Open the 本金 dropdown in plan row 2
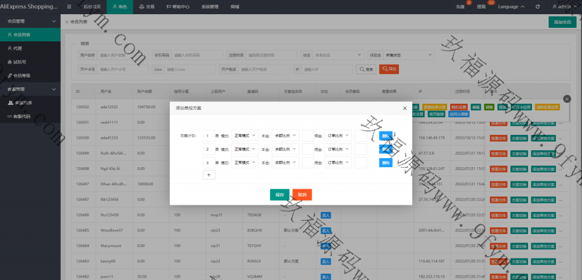Image resolution: width=582 pixels, height=280 pixels. [x=285, y=150]
